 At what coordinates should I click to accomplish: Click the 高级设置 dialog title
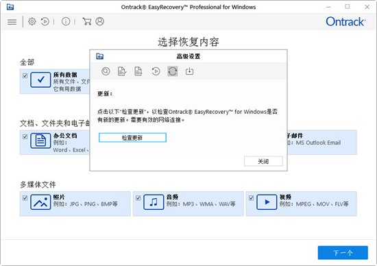[188, 56]
